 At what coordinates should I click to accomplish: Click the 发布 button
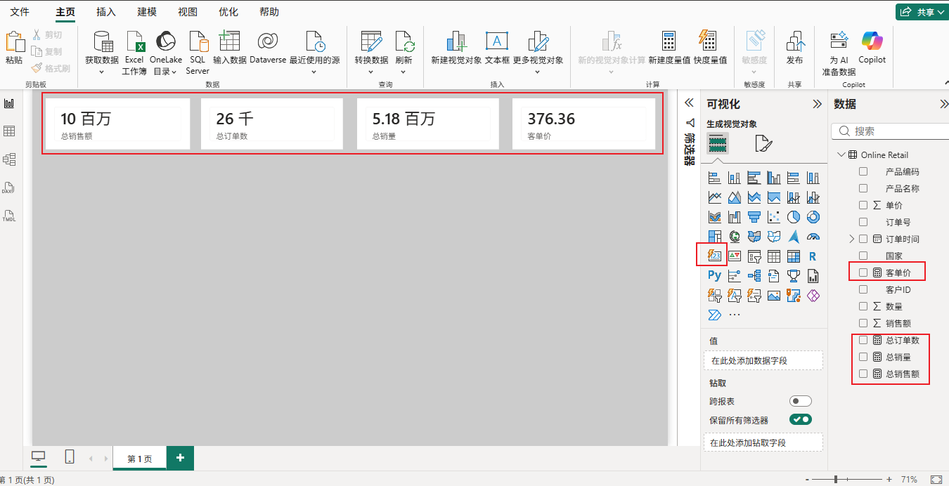(x=794, y=48)
